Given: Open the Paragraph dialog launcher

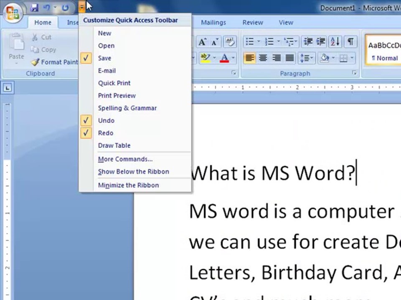Looking at the screenshot, I should coord(354,73).
